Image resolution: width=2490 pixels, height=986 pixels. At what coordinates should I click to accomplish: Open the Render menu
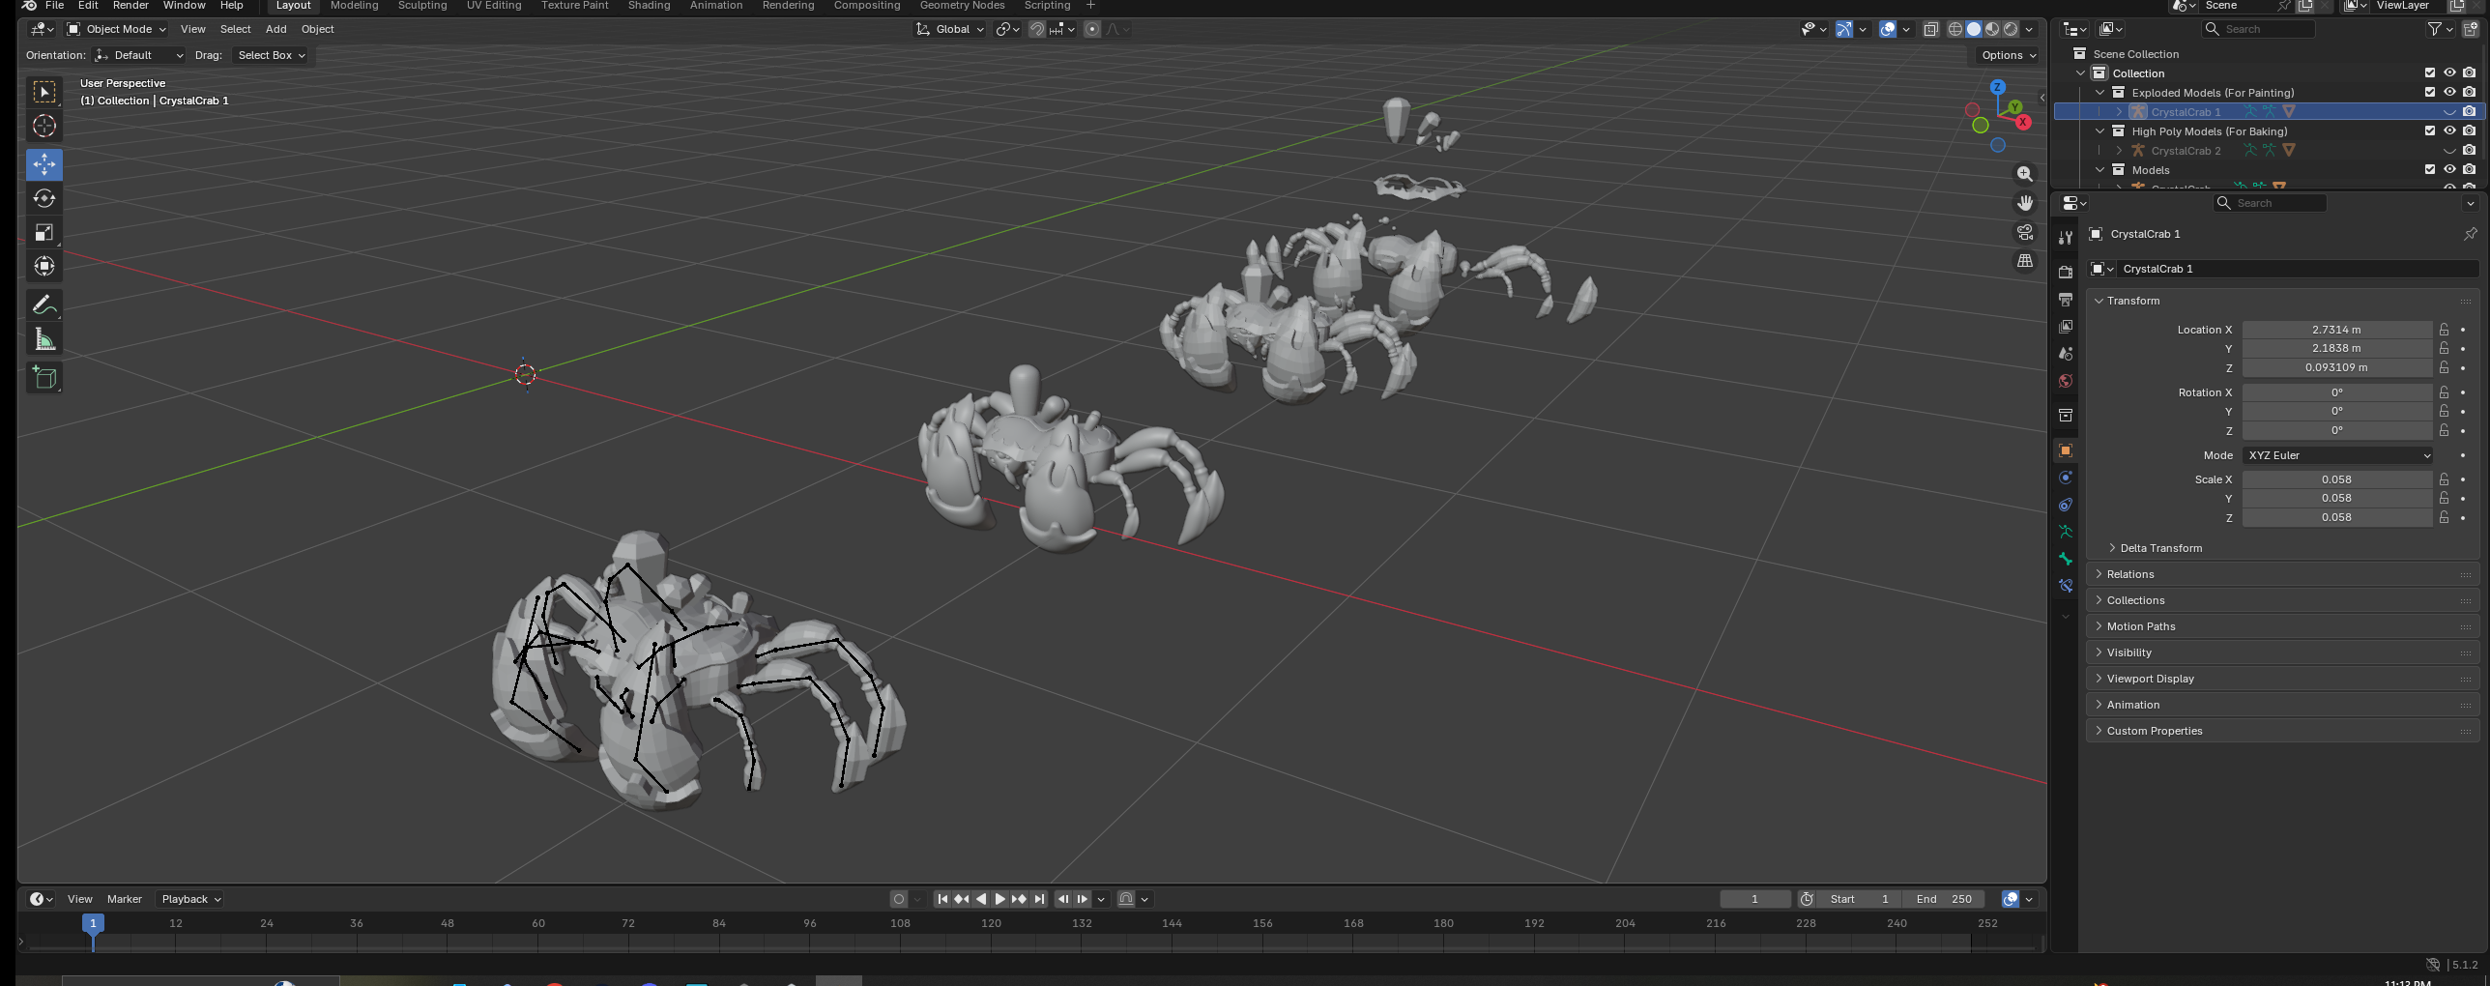point(130,6)
